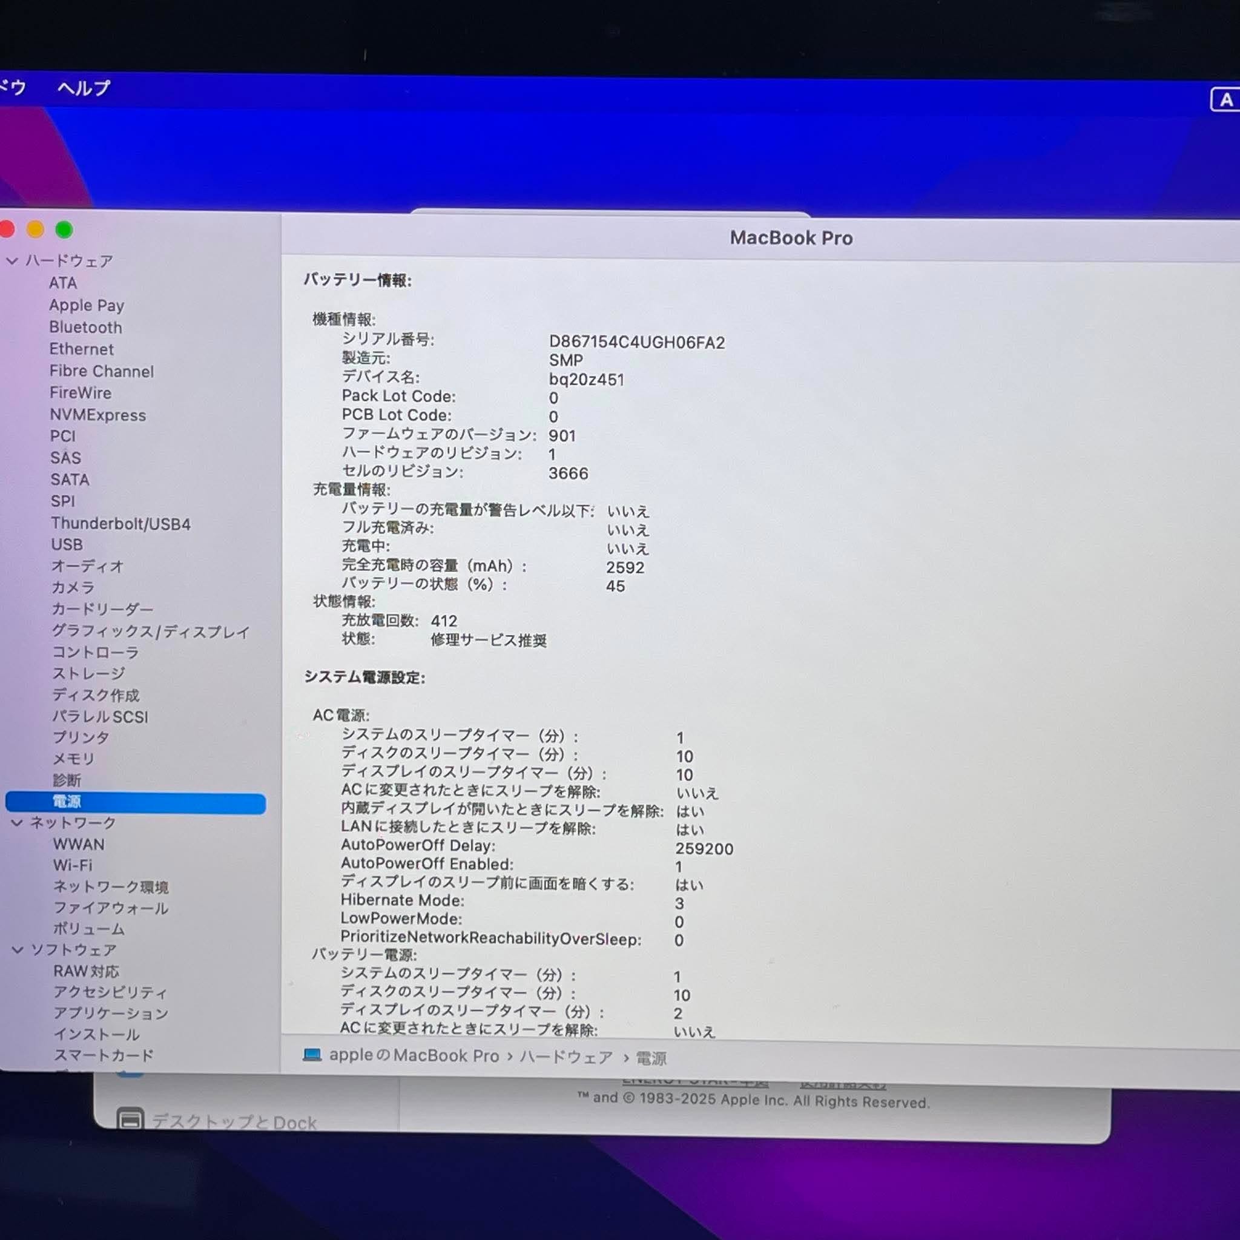
Task: Click the AutoPowerOff Delay value 259200
Action: tap(704, 848)
